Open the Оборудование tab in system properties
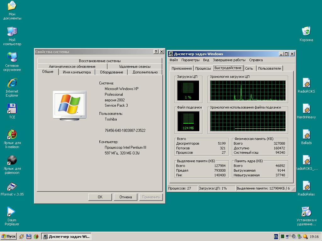Screen dimensions: 322x241 click(111, 72)
